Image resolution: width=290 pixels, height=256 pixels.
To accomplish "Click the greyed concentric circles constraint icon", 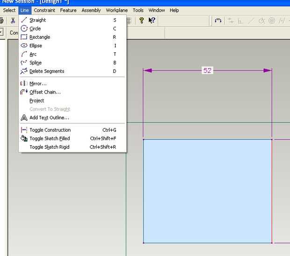I will tap(272, 21).
